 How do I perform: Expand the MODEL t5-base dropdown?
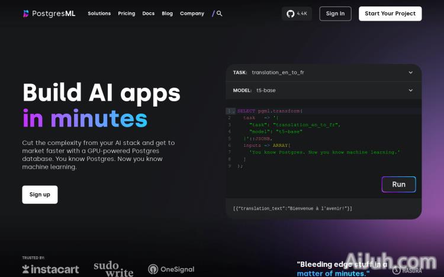coord(410,91)
